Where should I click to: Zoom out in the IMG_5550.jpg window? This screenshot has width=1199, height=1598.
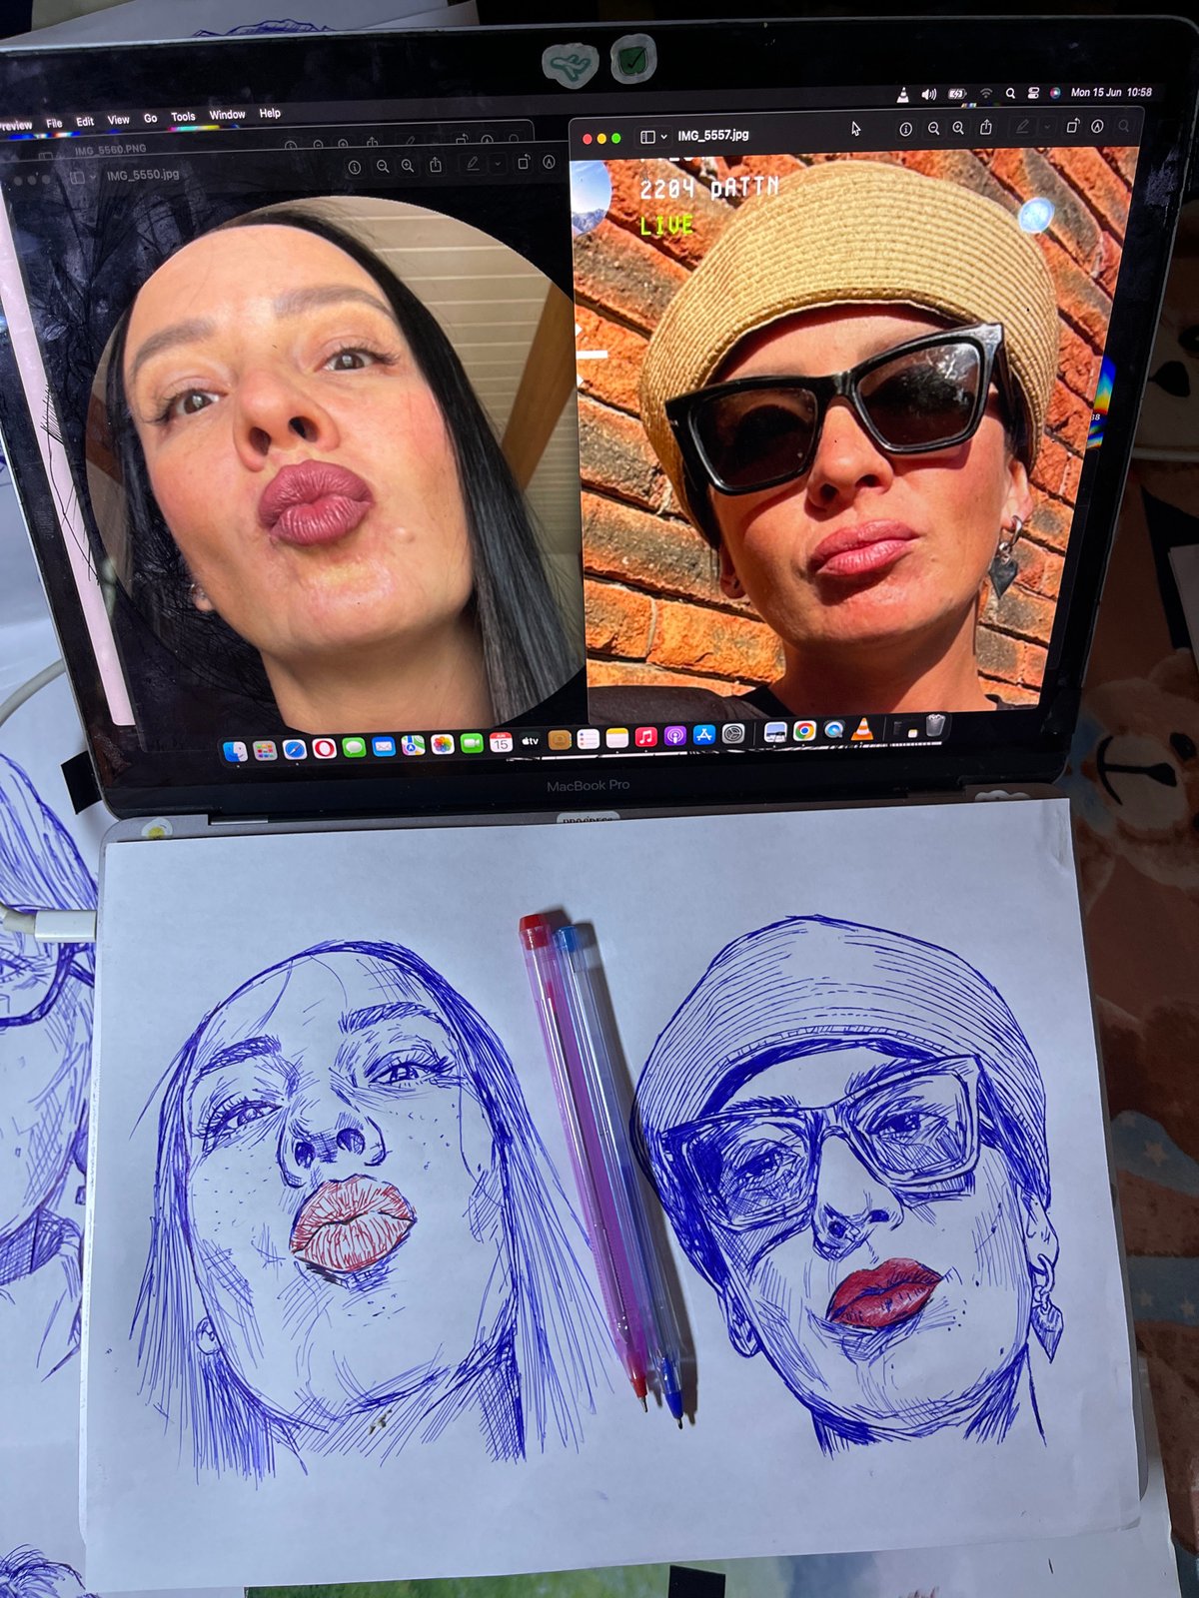[x=382, y=167]
